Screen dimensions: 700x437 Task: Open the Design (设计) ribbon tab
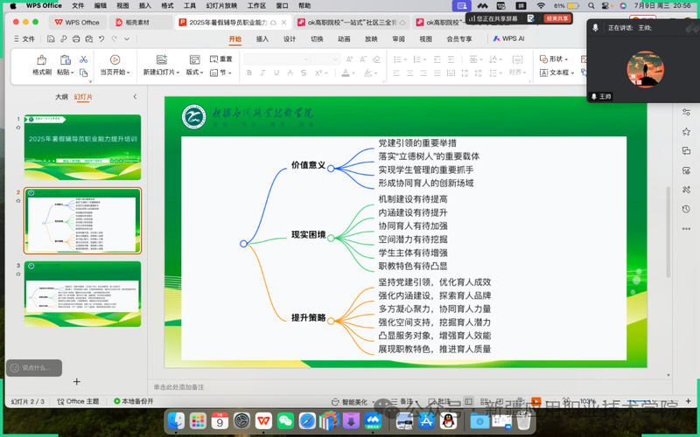click(x=290, y=39)
